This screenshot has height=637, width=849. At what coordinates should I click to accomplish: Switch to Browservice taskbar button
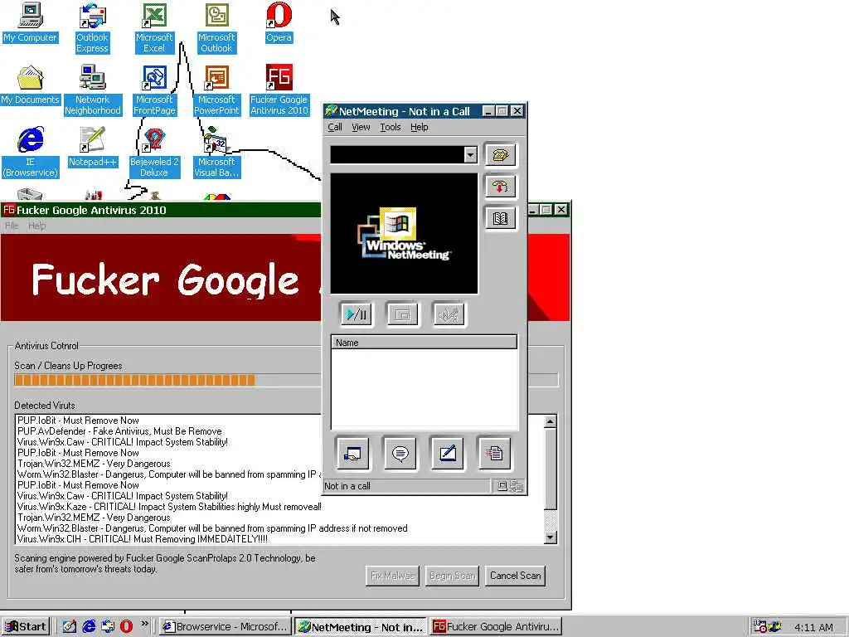click(225, 627)
